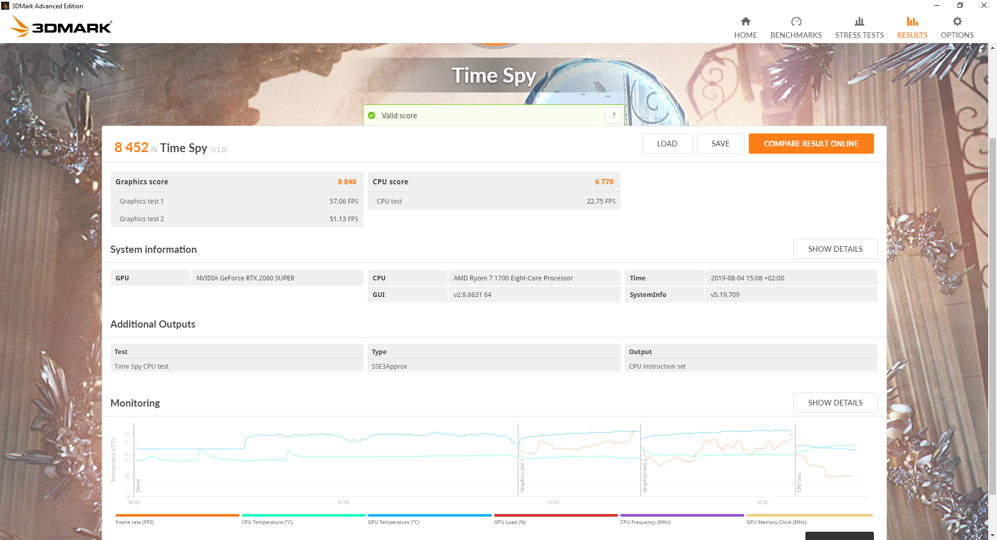This screenshot has width=997, height=540.
Task: Toggle the GPU Temperature legend bar
Action: click(x=429, y=515)
